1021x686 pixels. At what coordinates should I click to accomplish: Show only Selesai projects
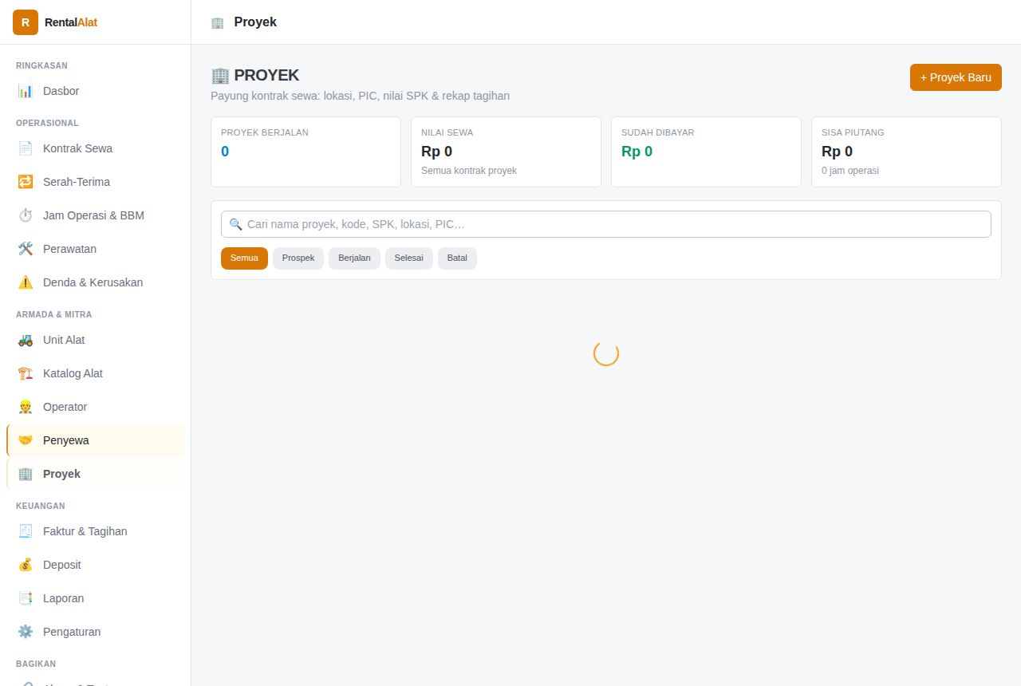coord(409,258)
